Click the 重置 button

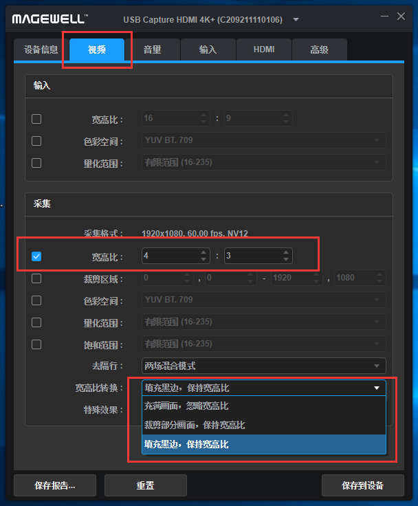pyautogui.click(x=146, y=485)
